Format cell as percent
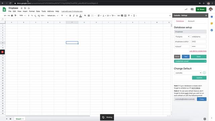Image resolution: width=215 pixels, height=121 pixels. click(x=32, y=16)
